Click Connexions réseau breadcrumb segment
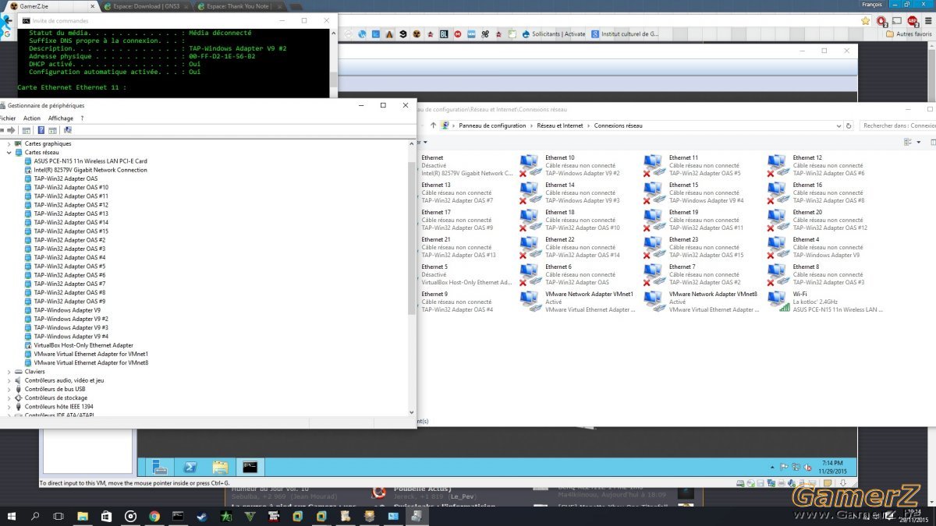Image resolution: width=936 pixels, height=526 pixels. [x=619, y=125]
